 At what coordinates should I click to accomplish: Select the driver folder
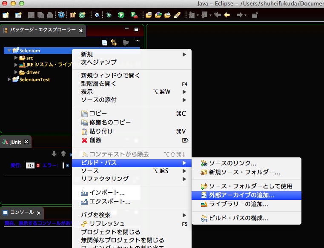pyautogui.click(x=33, y=72)
